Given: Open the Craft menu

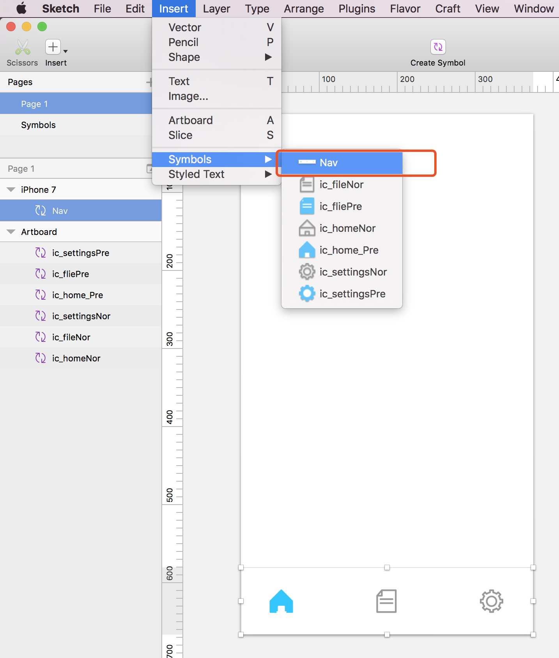Looking at the screenshot, I should pos(448,9).
